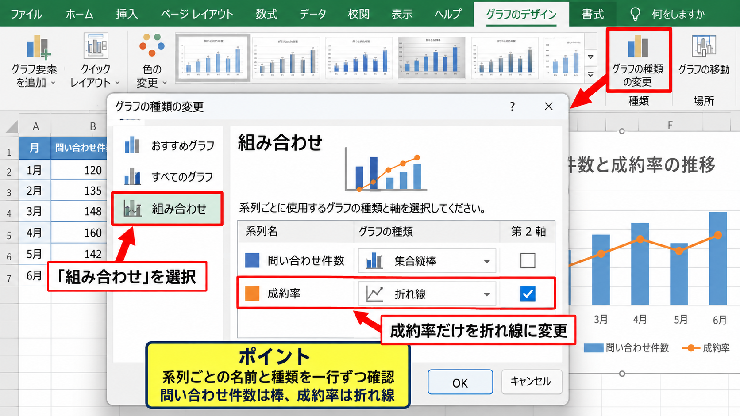Image resolution: width=740 pixels, height=416 pixels.
Task: Click the combo chart preview image
Action: pos(385,169)
